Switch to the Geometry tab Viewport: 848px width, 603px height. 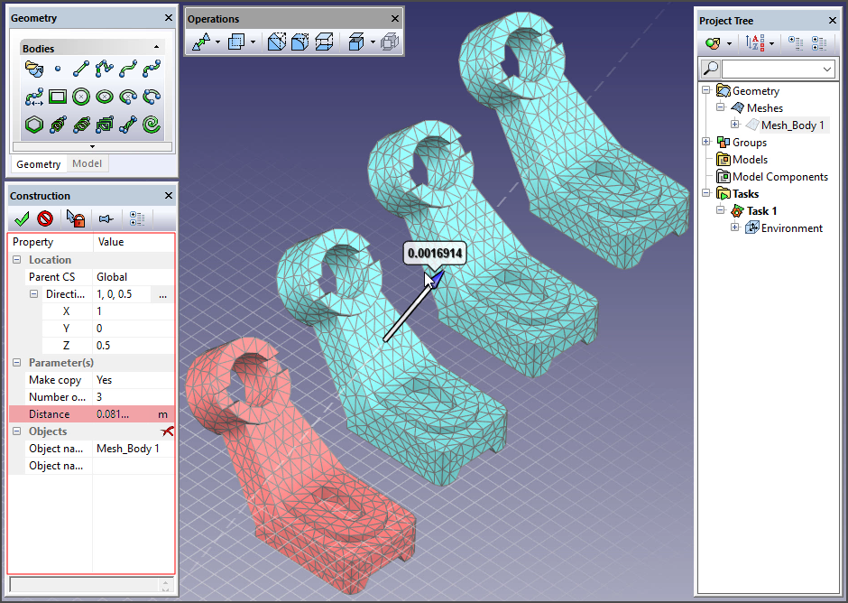[39, 163]
